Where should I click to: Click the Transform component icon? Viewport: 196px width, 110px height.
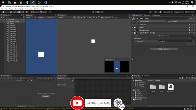click(x=135, y=25)
